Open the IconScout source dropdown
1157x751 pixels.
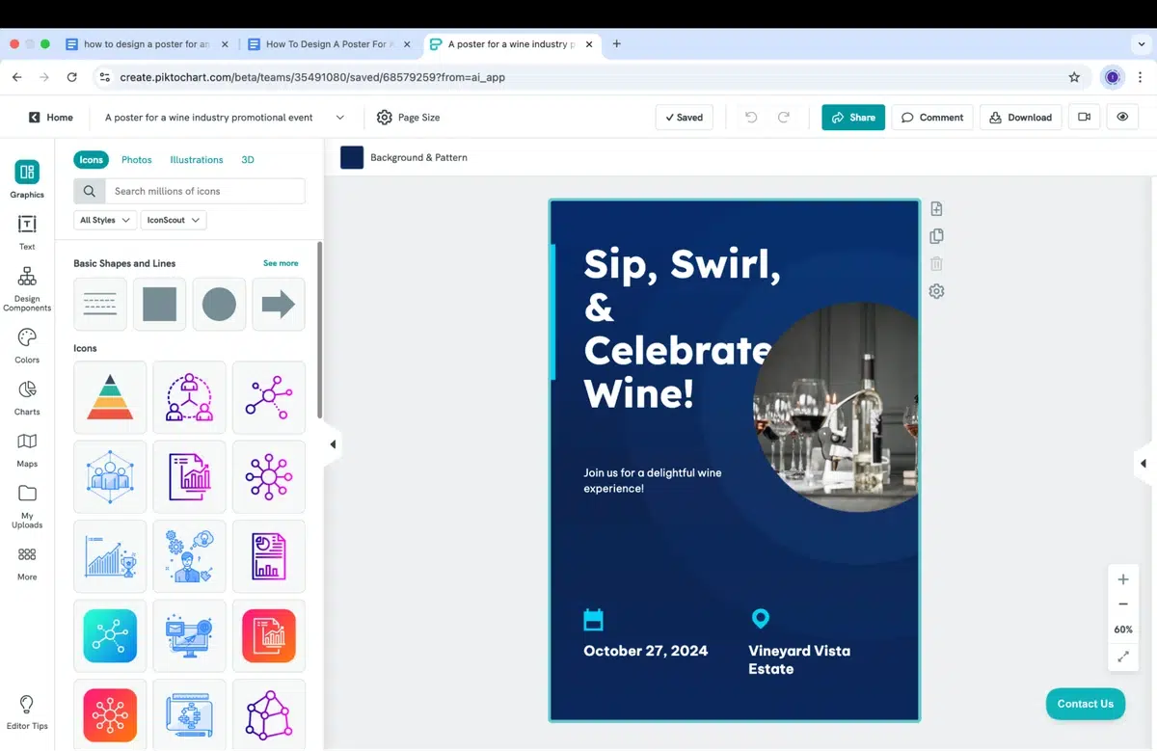(x=173, y=220)
